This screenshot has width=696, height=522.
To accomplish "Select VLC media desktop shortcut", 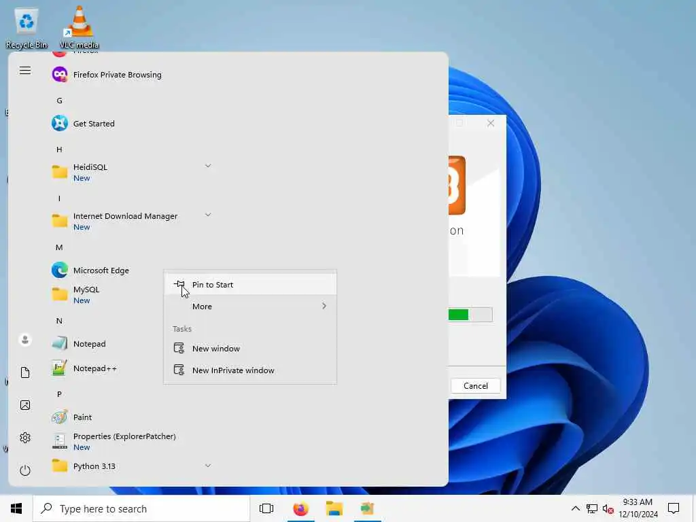I will tap(79, 28).
